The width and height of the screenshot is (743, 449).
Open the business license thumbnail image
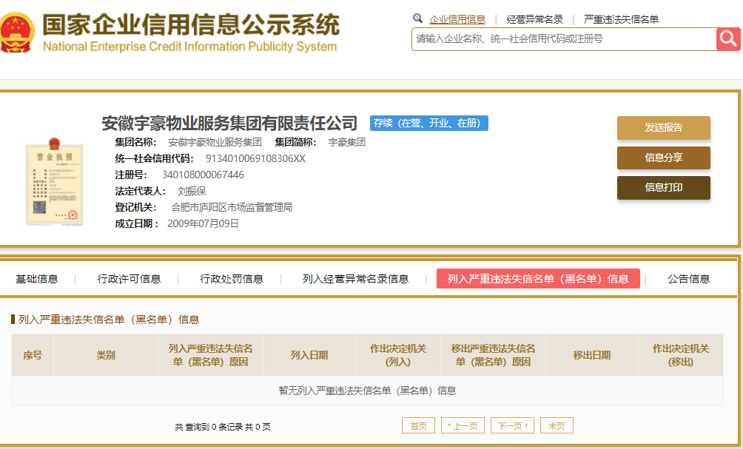point(55,181)
